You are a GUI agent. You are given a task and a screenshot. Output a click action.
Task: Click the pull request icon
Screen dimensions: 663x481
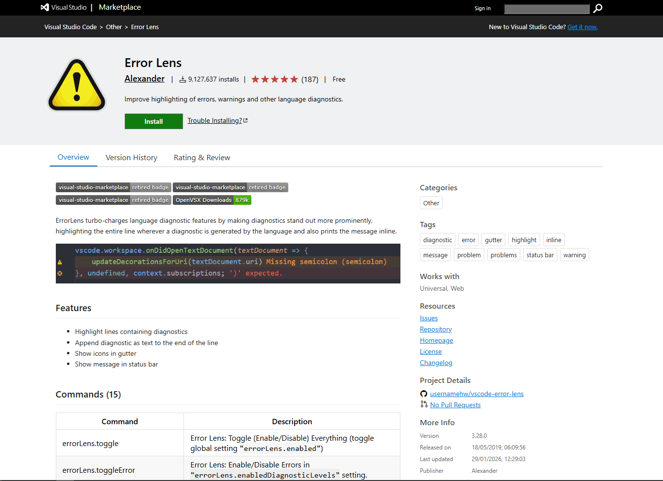(x=424, y=404)
